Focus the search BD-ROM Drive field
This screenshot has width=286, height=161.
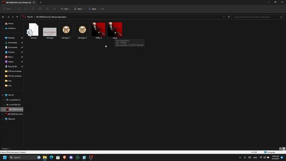click(x=258, y=17)
